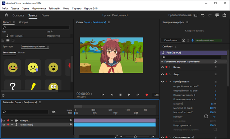Collapse the Преобразовать behavior chevron
The height and width of the screenshot is (139, 230).
click(170, 82)
